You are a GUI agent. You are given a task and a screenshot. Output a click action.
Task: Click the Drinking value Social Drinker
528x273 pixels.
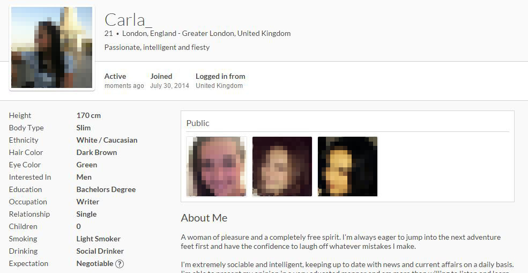(x=100, y=251)
